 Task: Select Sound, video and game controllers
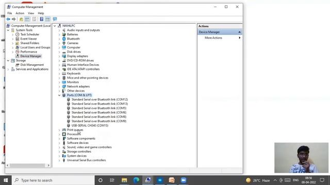tap(89, 147)
